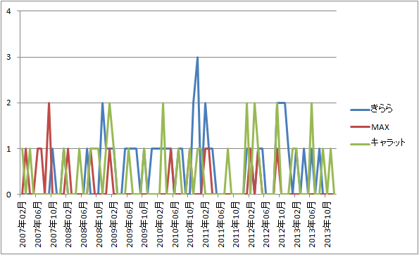Select the 2012年06月 axis label
The width and height of the screenshot is (419, 255).
[267, 225]
